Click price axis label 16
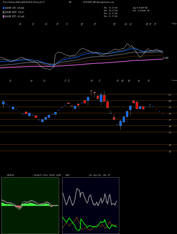Viewport: 177px width, 234px height. click(170, 126)
